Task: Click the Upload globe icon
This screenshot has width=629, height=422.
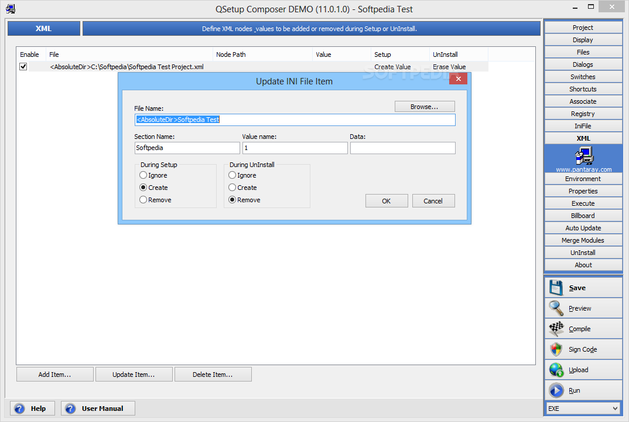Action: 556,369
